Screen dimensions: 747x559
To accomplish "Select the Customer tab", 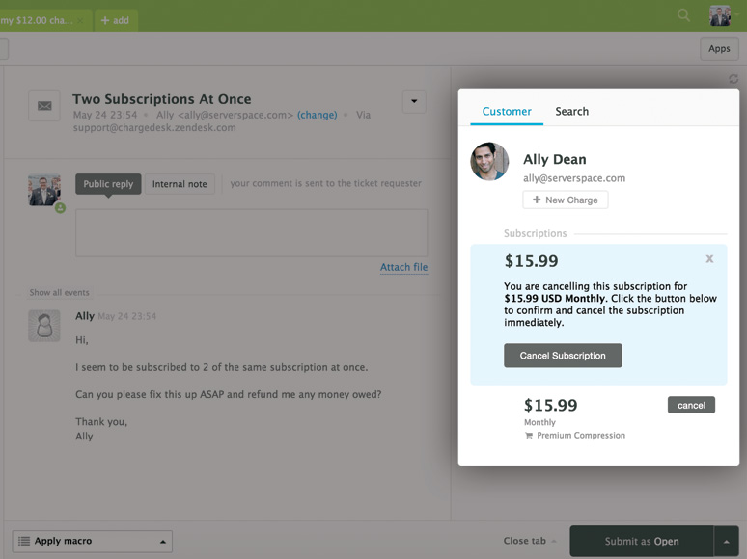I will tap(507, 112).
